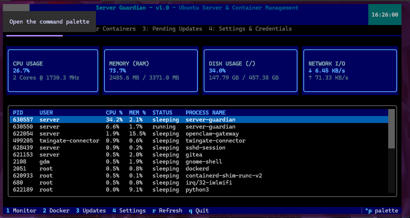
Task: Select the NETWORK I/O card
Action: (x=350, y=71)
